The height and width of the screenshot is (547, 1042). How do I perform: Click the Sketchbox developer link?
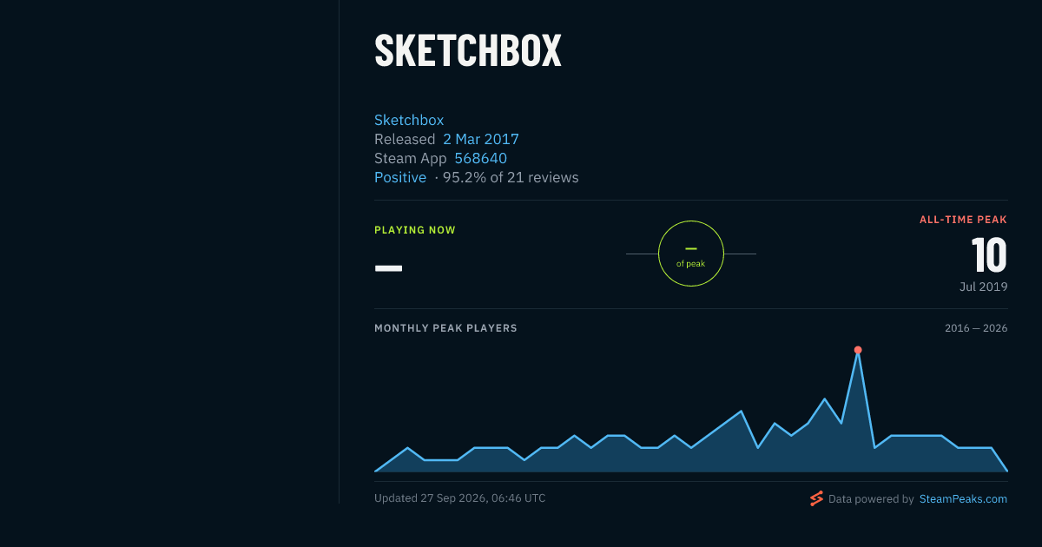click(409, 120)
